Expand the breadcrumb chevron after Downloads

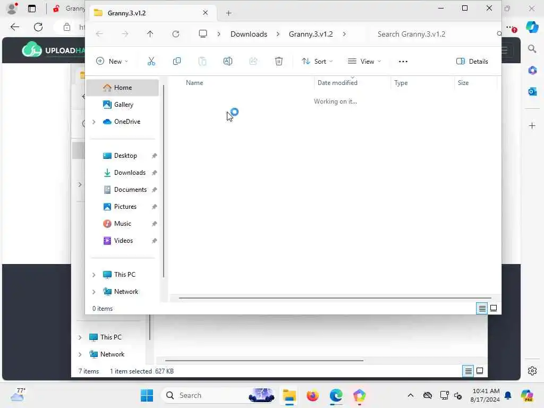[x=278, y=34]
